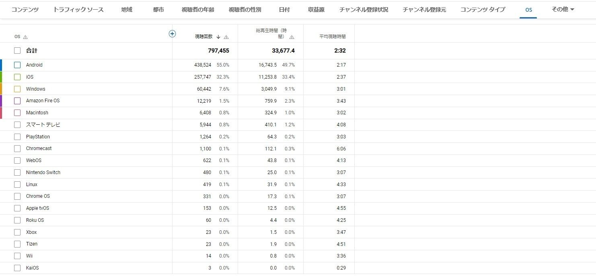This screenshot has width=596, height=276.
Task: Toggle the iOS row checkbox
Action: [17, 77]
